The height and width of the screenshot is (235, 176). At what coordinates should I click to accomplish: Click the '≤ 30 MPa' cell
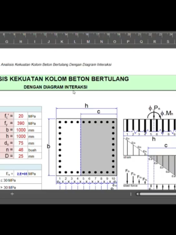21,180
